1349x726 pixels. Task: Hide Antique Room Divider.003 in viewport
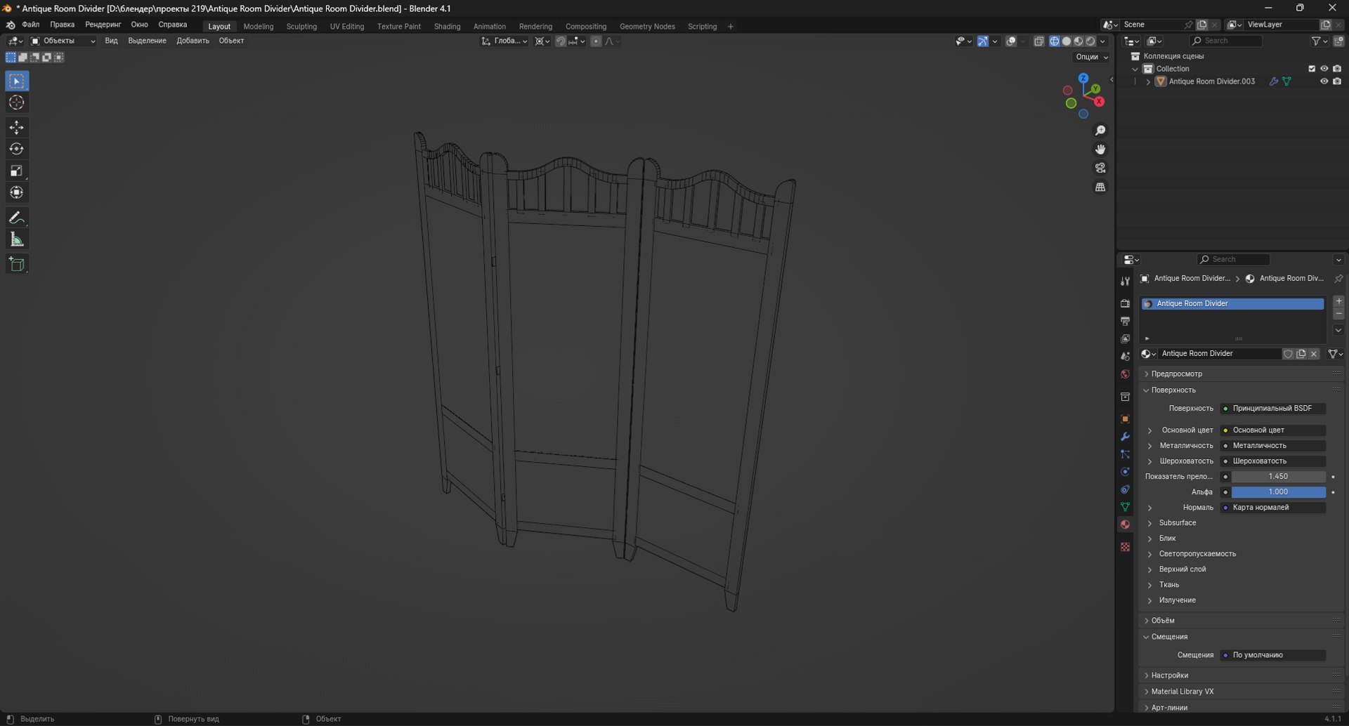1324,81
